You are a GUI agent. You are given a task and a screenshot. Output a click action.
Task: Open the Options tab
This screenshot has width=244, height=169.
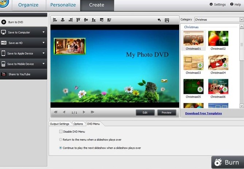point(78,124)
